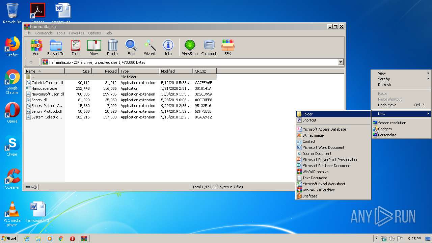Click the Info toolbar icon
The height and width of the screenshot is (243, 432).
pyautogui.click(x=168, y=47)
